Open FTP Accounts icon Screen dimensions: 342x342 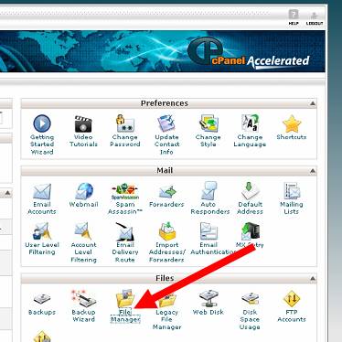click(x=292, y=298)
